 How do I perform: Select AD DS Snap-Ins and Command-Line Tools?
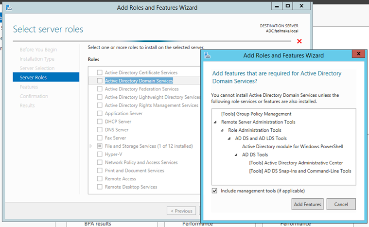tap(300, 171)
